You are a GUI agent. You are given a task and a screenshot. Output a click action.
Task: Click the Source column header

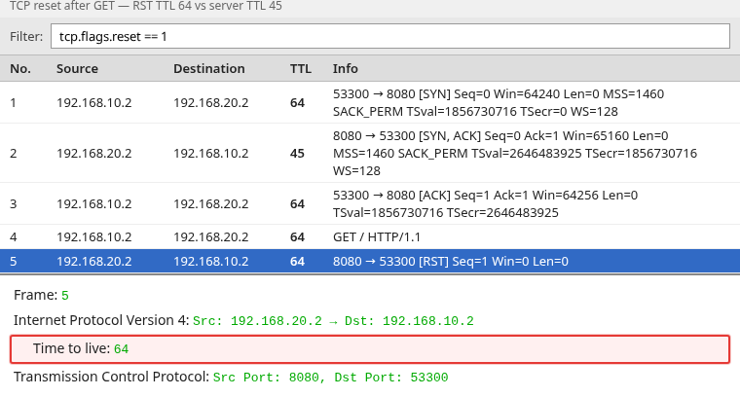click(77, 69)
